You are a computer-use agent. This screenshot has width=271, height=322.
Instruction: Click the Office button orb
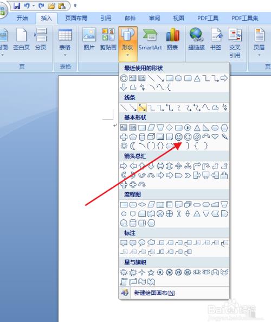(3, 11)
